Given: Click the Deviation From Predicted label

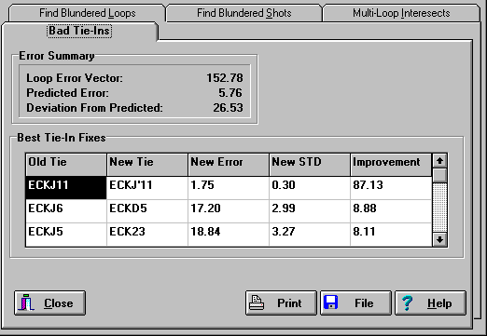Looking at the screenshot, I should click(x=94, y=108).
